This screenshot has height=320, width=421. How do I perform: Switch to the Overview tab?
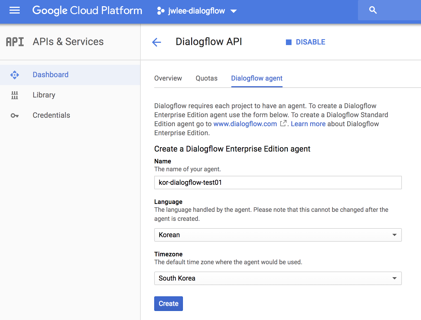[168, 78]
